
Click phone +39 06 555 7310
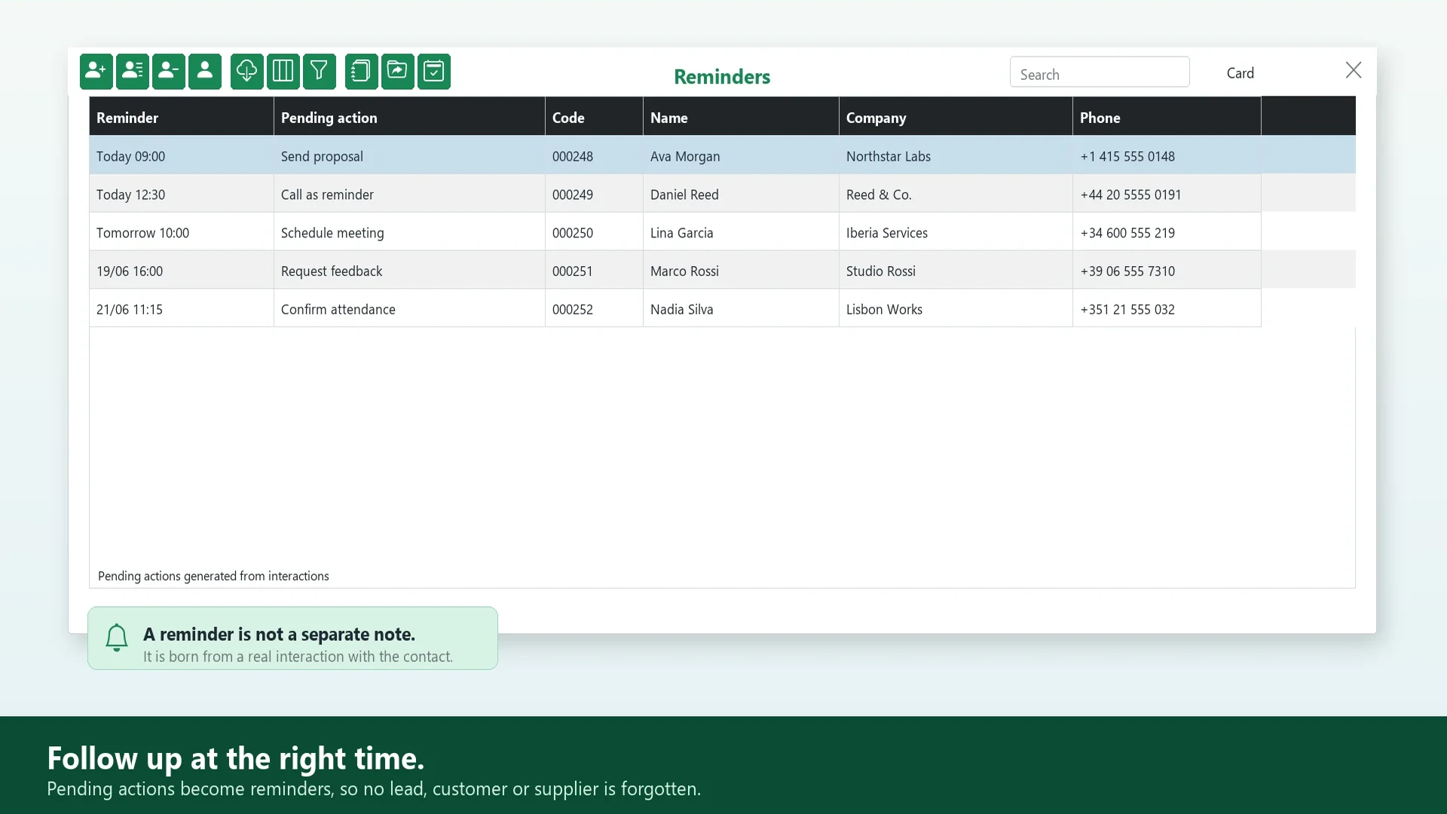[1167, 271]
